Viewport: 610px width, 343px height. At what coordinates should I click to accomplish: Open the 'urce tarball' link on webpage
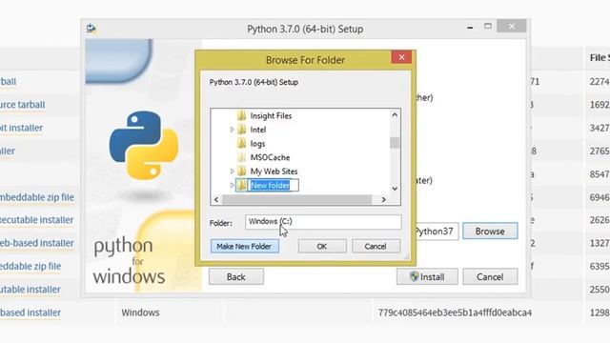pyautogui.click(x=23, y=105)
